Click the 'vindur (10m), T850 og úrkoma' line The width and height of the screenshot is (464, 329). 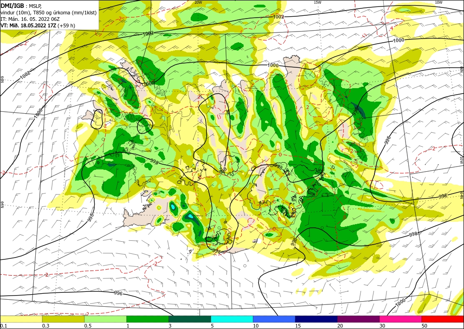click(x=48, y=13)
